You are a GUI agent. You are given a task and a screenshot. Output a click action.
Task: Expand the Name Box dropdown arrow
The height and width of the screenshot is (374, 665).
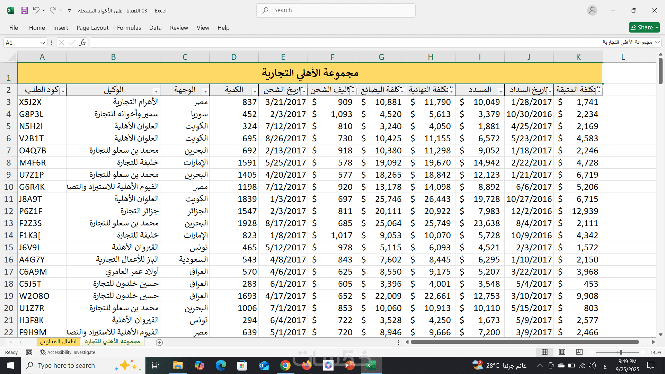tap(43, 43)
